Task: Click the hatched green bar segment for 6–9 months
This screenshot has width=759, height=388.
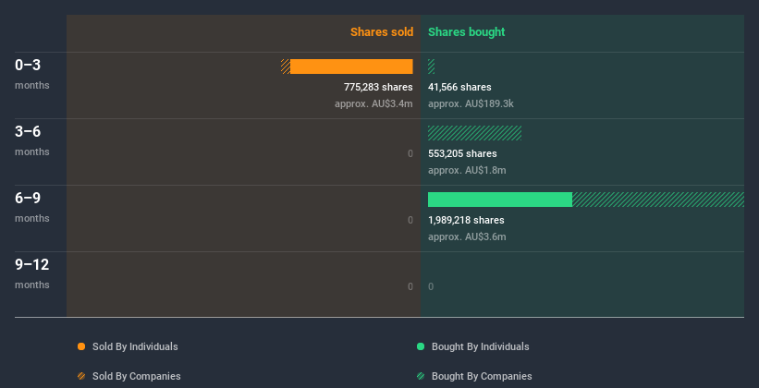Action: click(658, 200)
